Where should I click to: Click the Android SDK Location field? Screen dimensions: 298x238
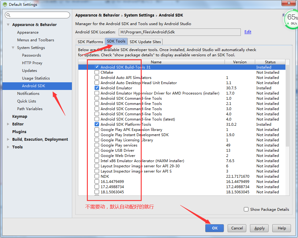pyautogui.click(x=180, y=32)
